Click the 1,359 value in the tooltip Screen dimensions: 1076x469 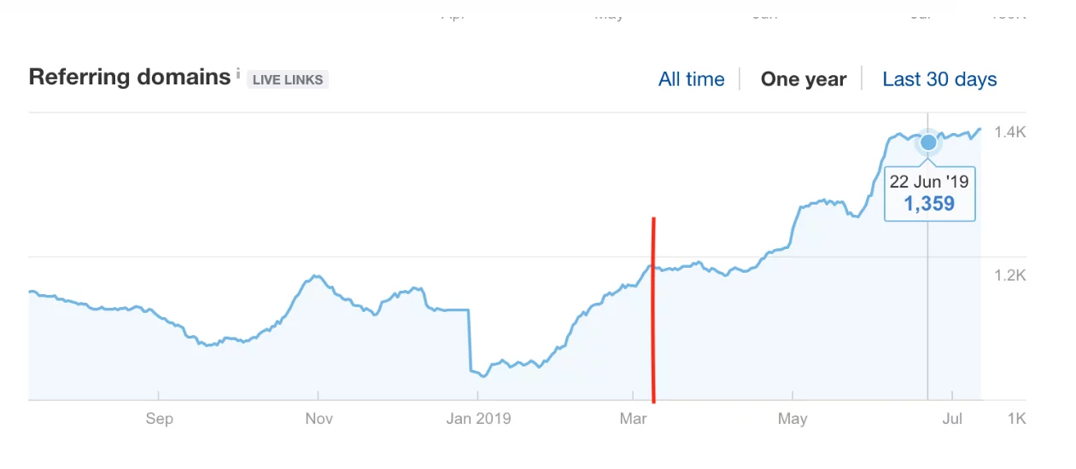pyautogui.click(x=928, y=205)
